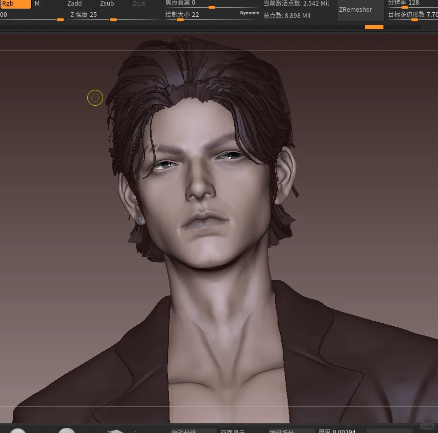Toggle the M material mode button
This screenshot has height=433, width=438.
tap(39, 4)
